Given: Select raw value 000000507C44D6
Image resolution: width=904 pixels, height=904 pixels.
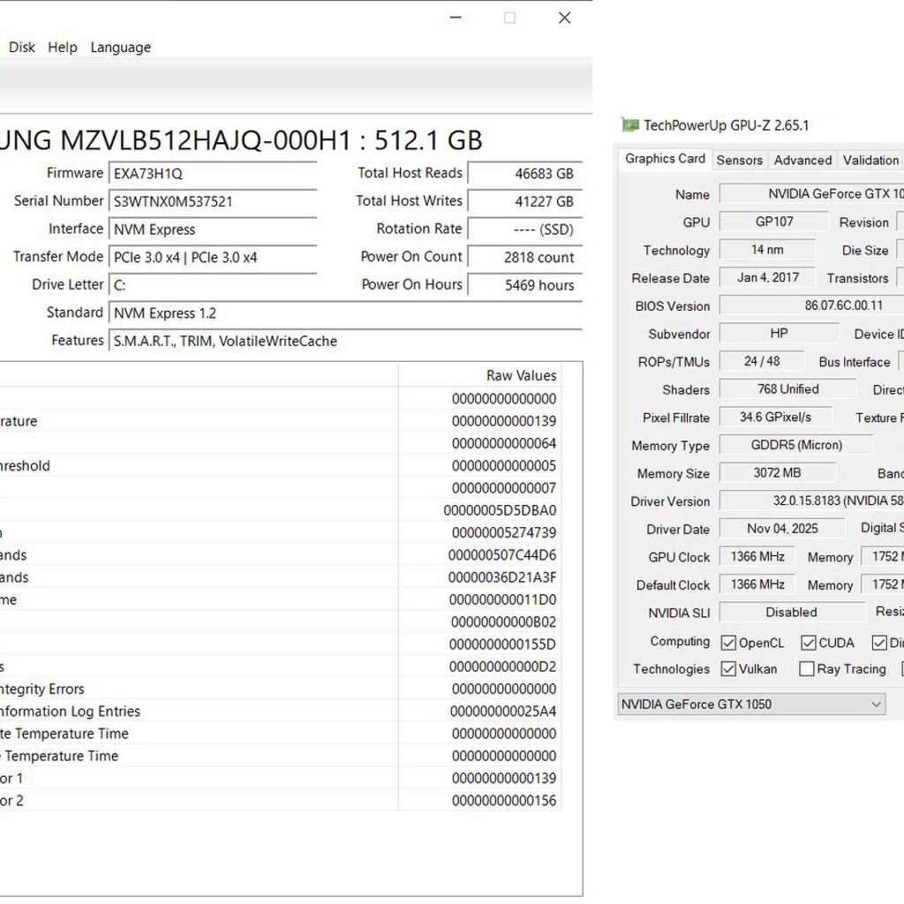Looking at the screenshot, I should pyautogui.click(x=502, y=555).
